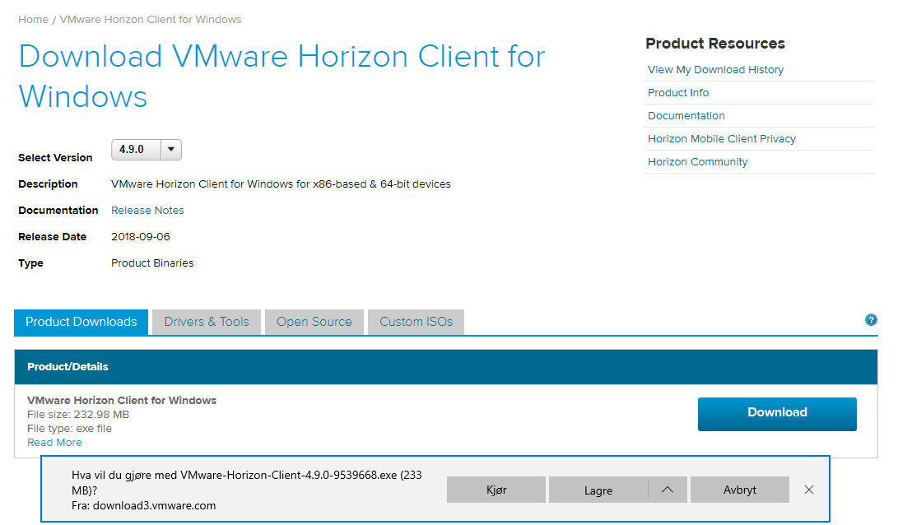The image size is (898, 525).
Task: Save the file with the Lagre button
Action: coord(598,490)
